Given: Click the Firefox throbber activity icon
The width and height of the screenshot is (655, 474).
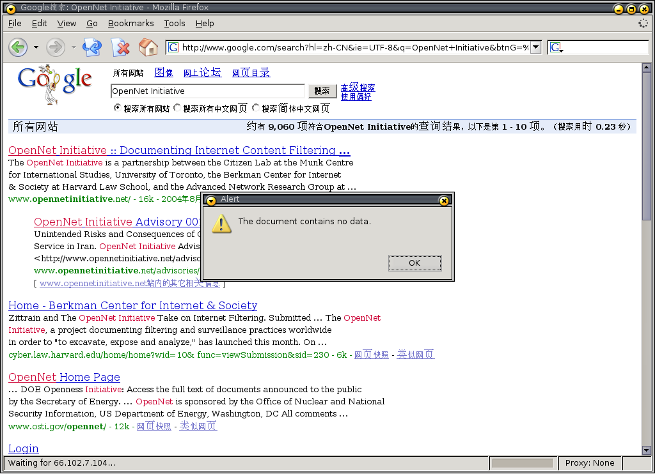Looking at the screenshot, I should (x=643, y=24).
